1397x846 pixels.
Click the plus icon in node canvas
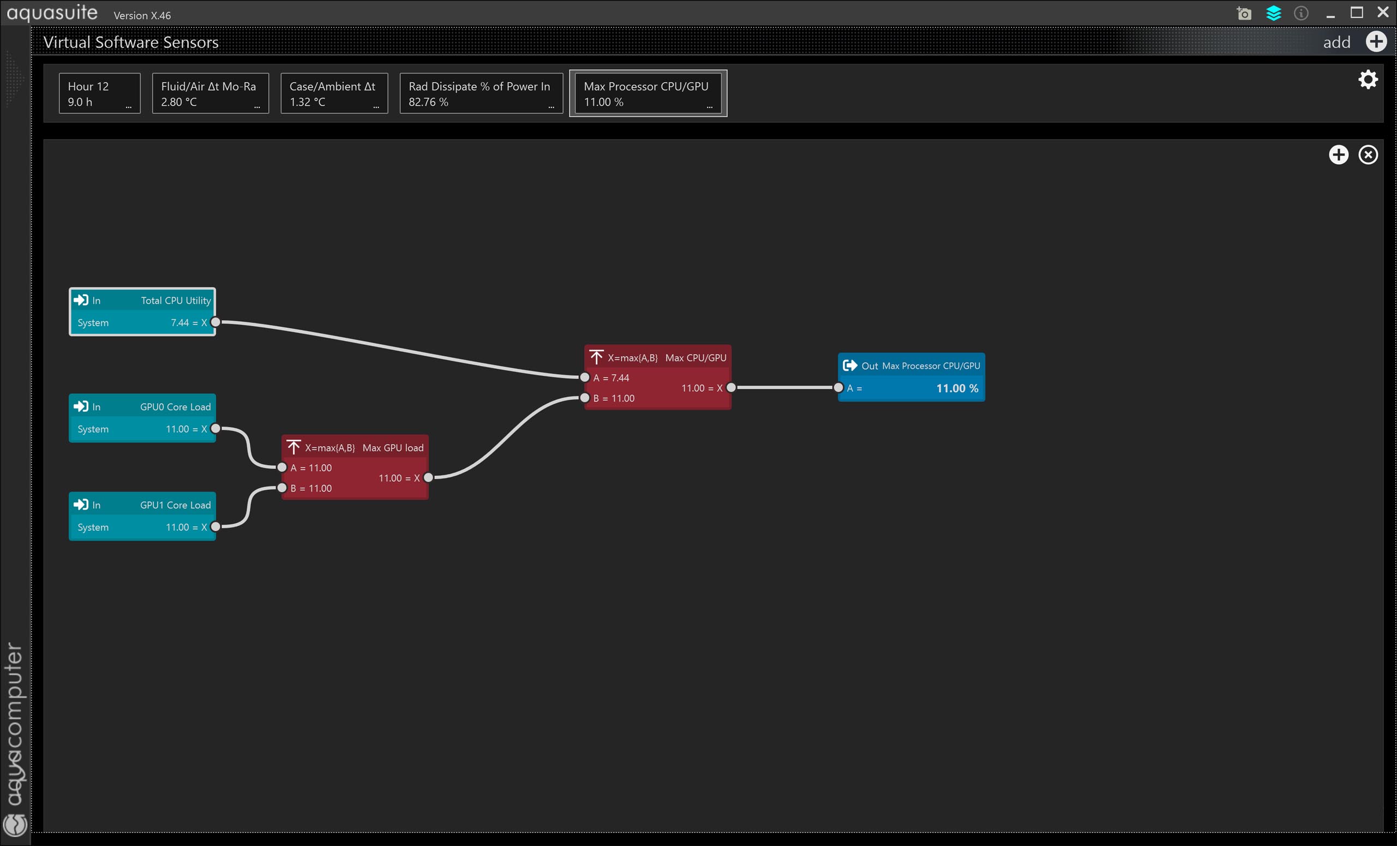(x=1339, y=155)
